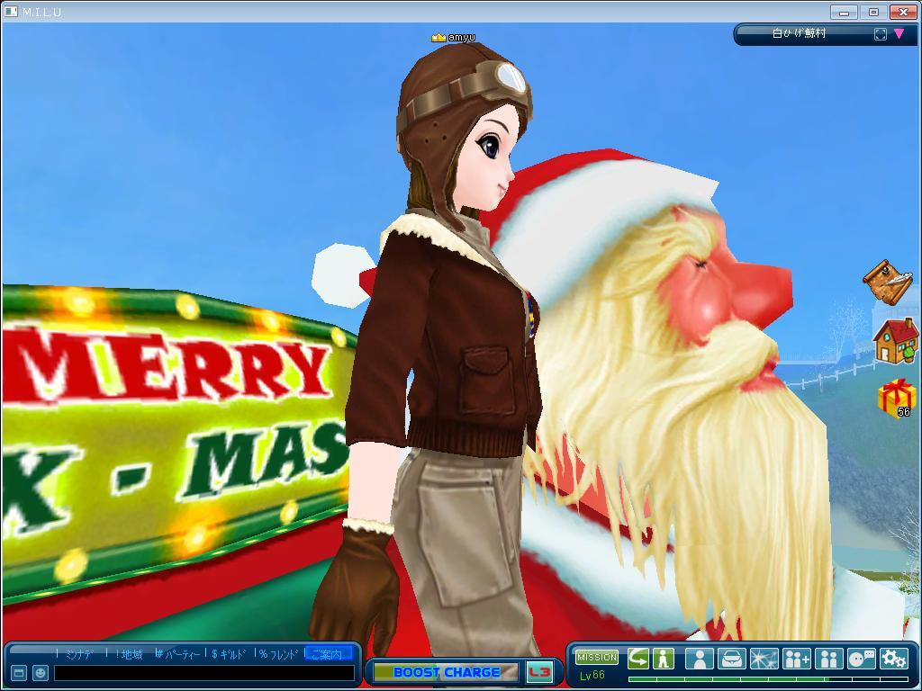Click the house icon on right side

click(895, 340)
